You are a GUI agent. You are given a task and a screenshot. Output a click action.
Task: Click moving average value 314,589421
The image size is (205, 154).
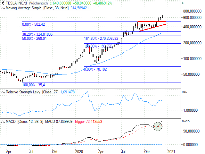coord(79,8)
